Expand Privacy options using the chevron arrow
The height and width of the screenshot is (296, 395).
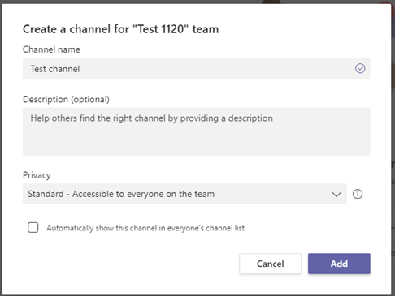click(x=336, y=194)
